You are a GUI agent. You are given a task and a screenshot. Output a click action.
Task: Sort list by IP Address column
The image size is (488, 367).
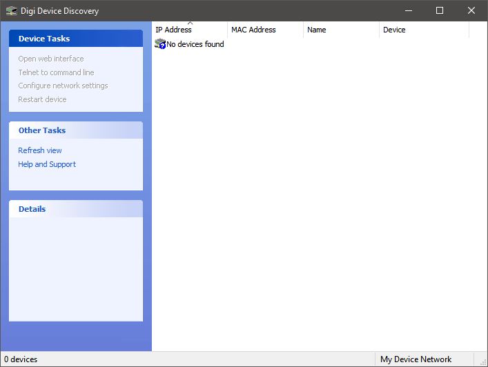coord(174,30)
